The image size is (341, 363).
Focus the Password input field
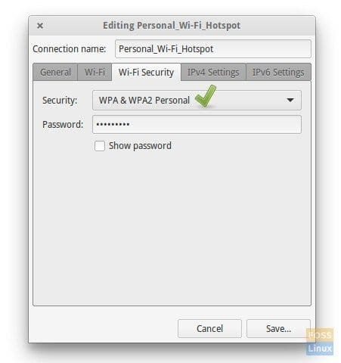pyautogui.click(x=197, y=124)
